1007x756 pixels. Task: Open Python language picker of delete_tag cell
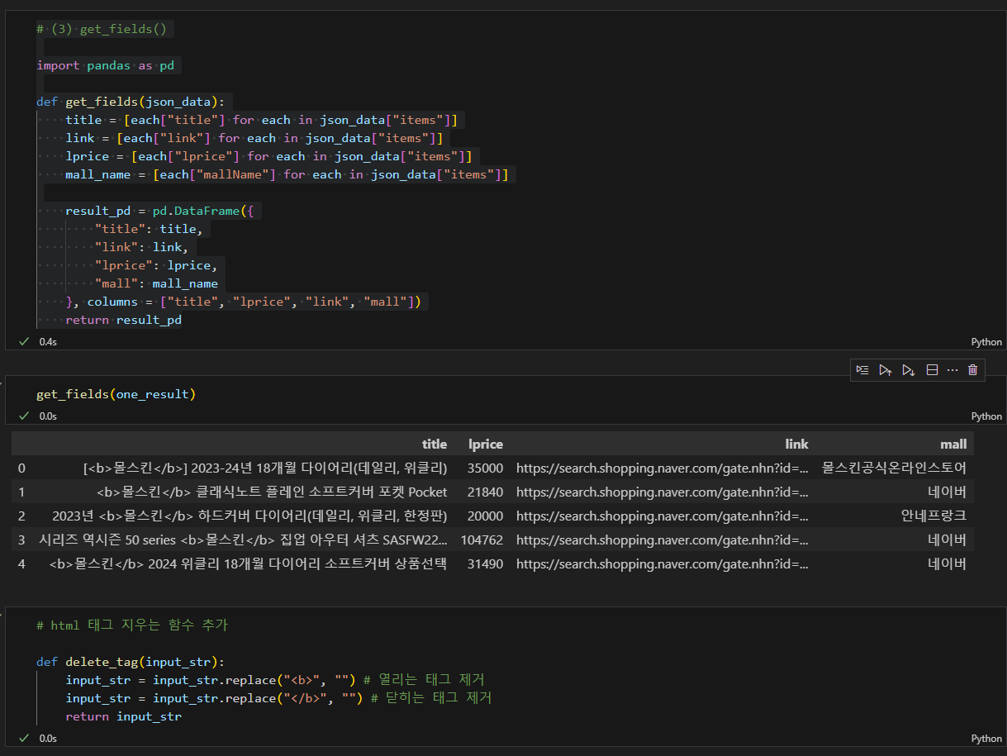(986, 739)
